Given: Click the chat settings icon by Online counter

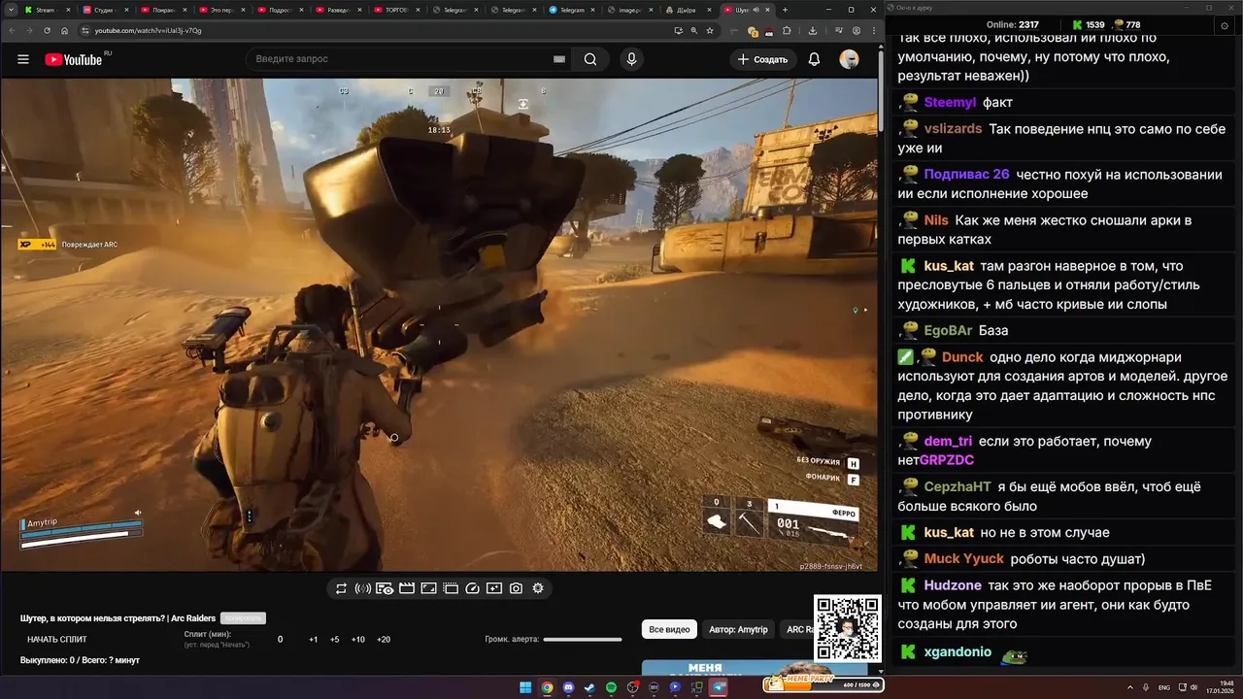Looking at the screenshot, I should point(1224,26).
